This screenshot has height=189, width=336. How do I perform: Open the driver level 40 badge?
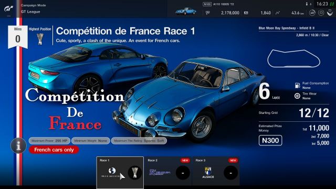[312, 13]
